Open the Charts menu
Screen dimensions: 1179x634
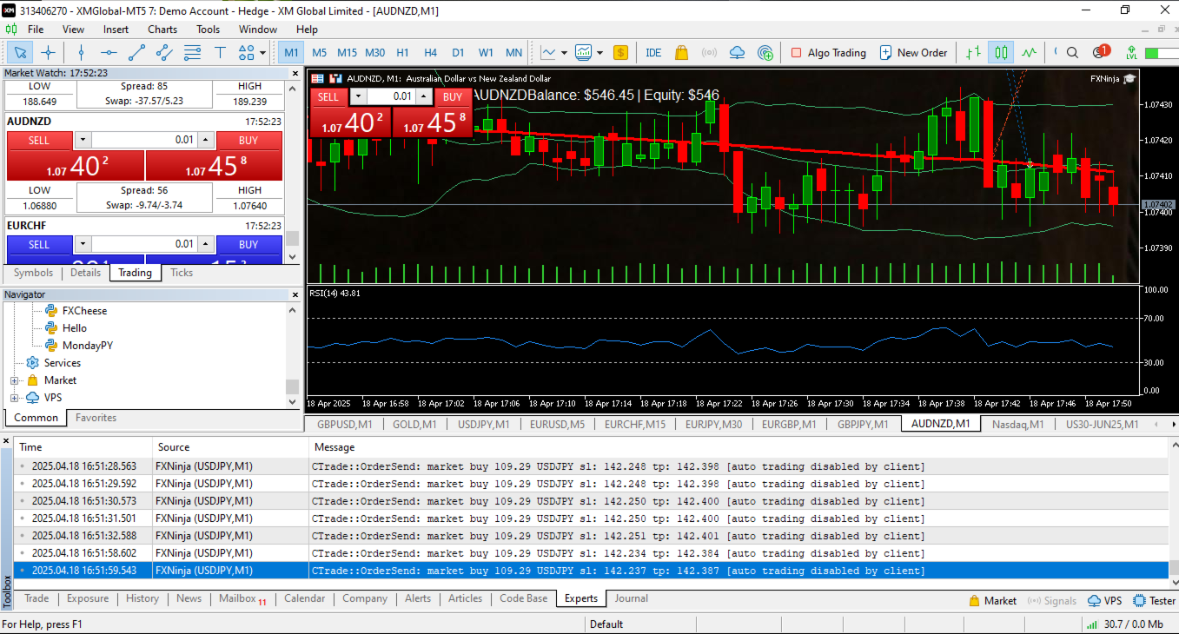click(162, 30)
